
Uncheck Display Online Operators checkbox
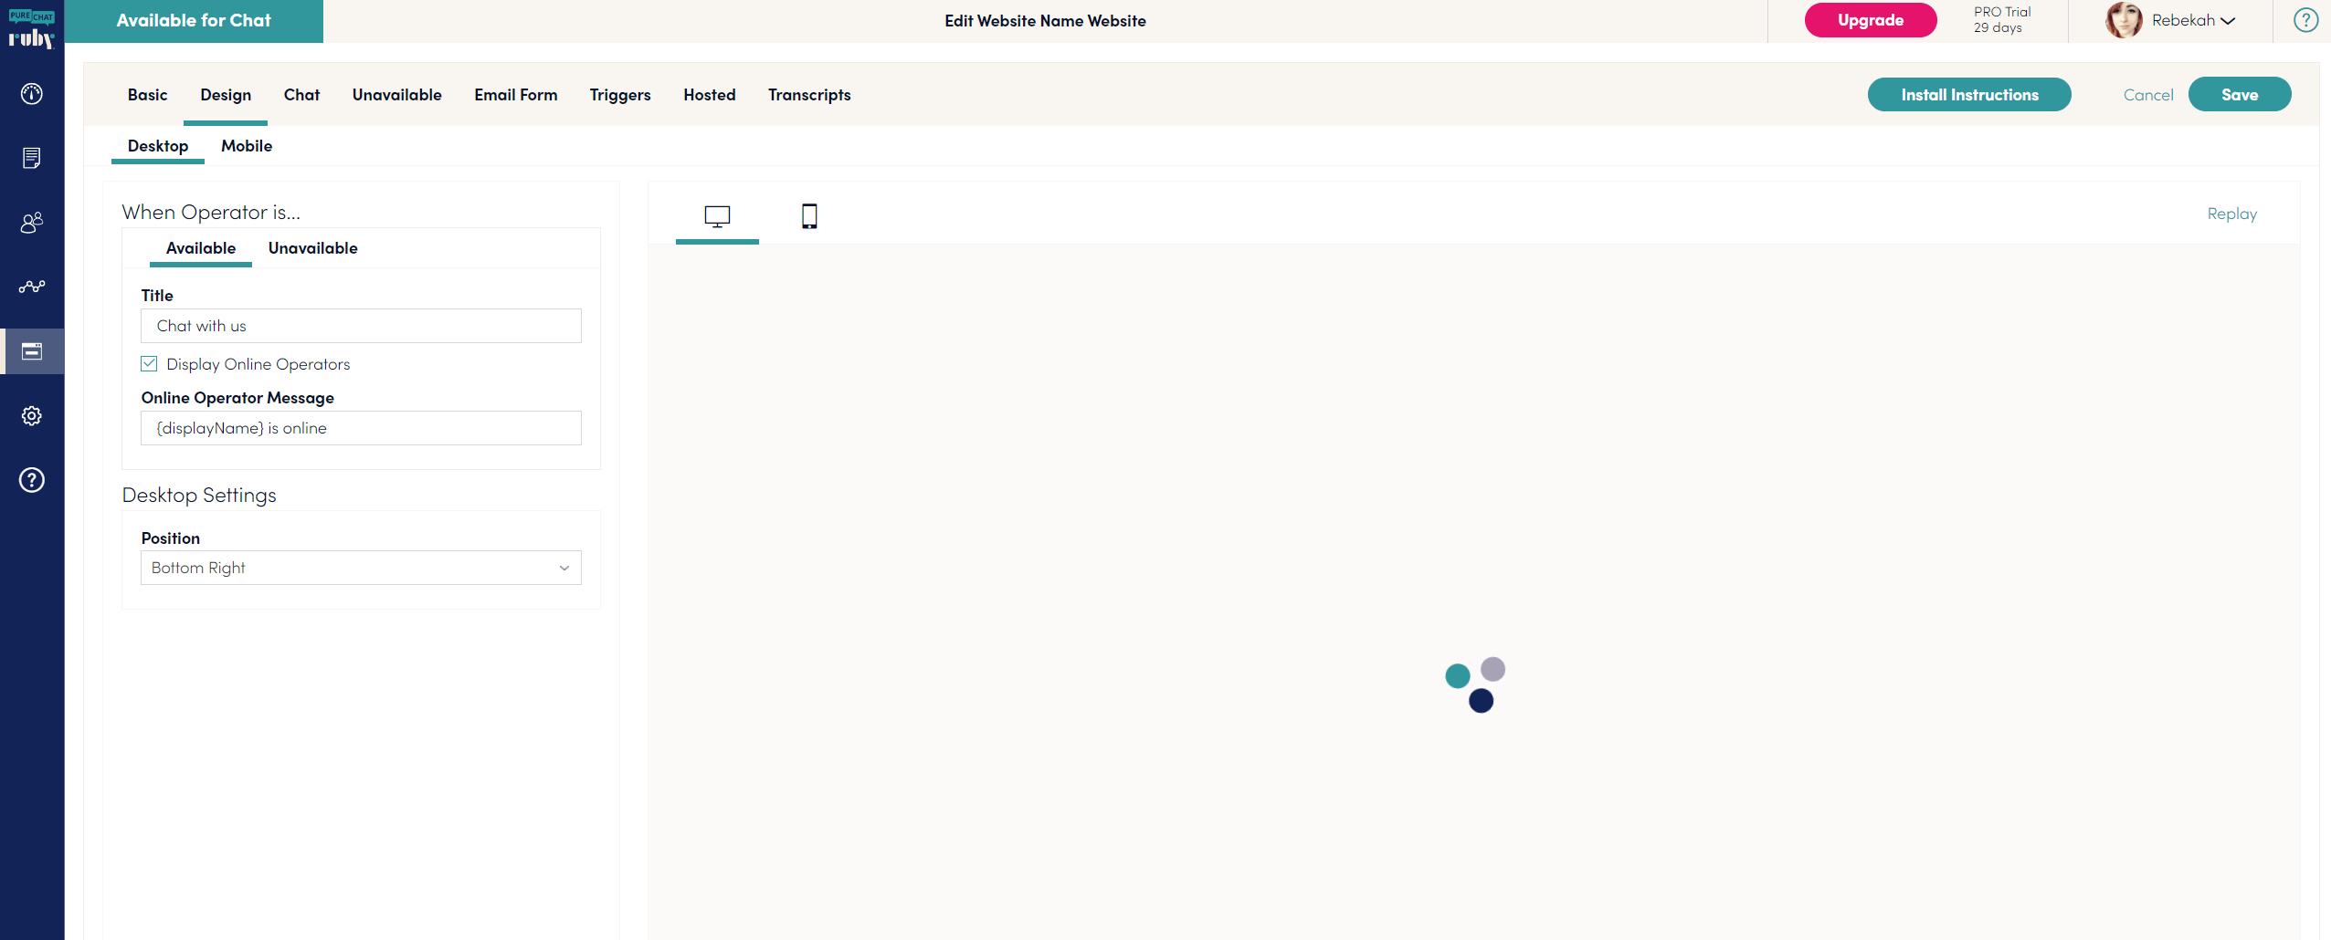tap(150, 364)
